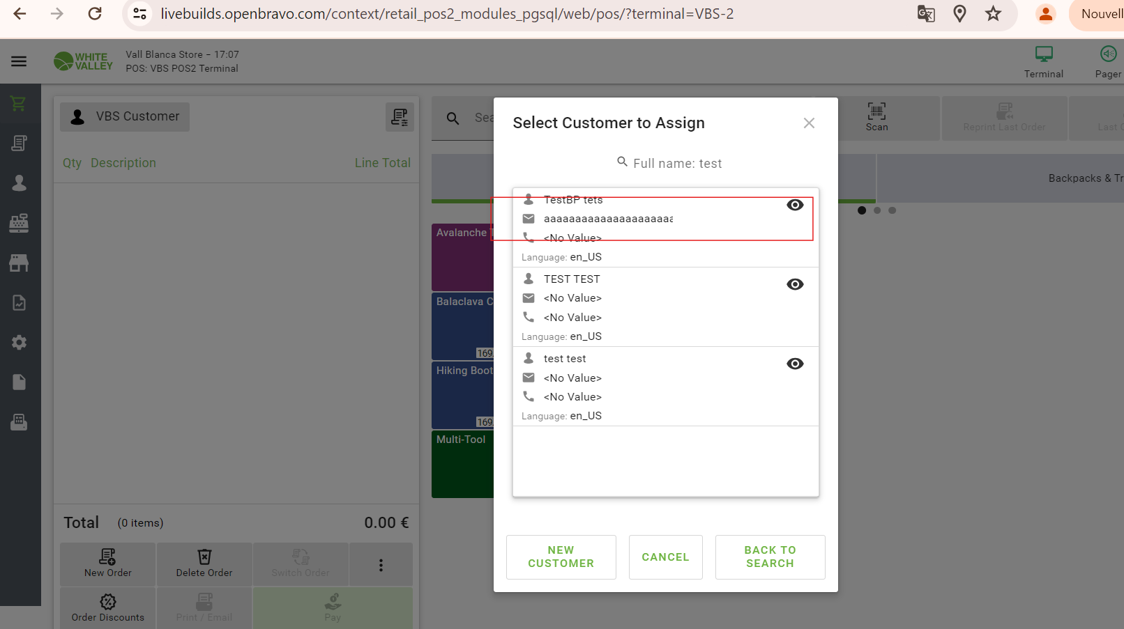Viewport: 1124px width, 629px height.
Task: Click the receipt list icon beside VBS Customer
Action: tap(400, 117)
